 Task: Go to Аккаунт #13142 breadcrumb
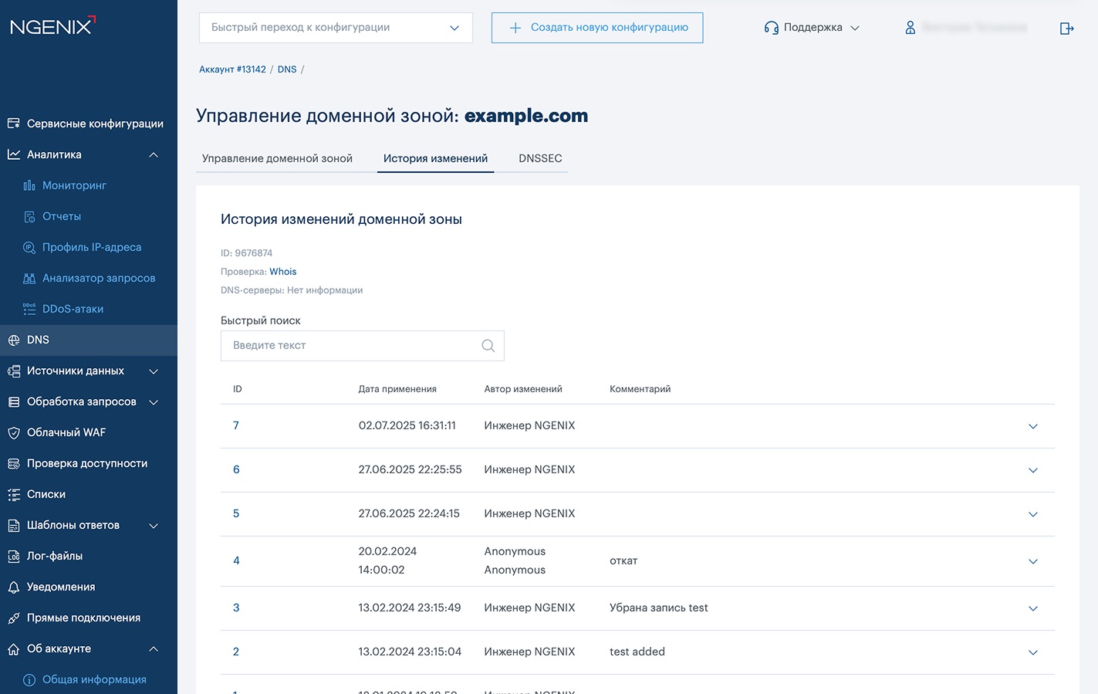232,69
